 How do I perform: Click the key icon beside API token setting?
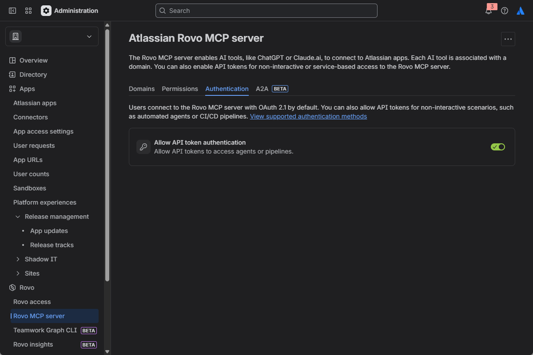click(x=144, y=147)
